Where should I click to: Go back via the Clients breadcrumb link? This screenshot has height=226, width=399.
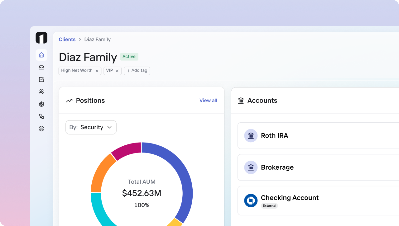click(67, 39)
